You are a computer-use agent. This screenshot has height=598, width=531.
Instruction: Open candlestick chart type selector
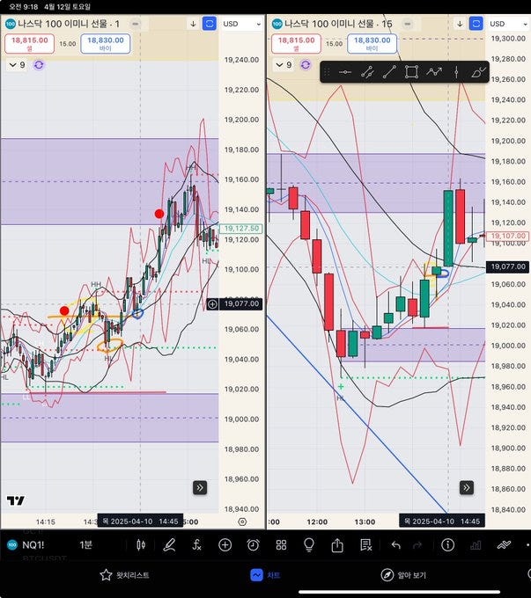(141, 545)
